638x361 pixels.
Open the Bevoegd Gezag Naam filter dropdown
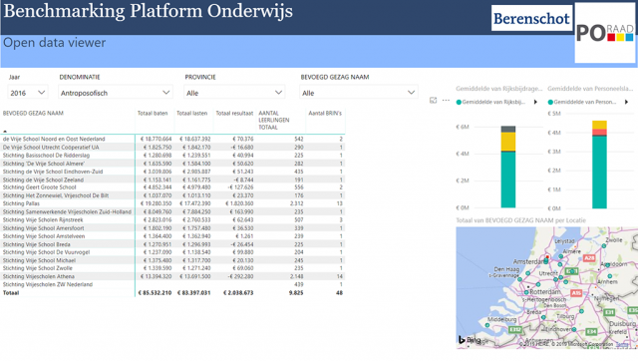click(x=359, y=93)
